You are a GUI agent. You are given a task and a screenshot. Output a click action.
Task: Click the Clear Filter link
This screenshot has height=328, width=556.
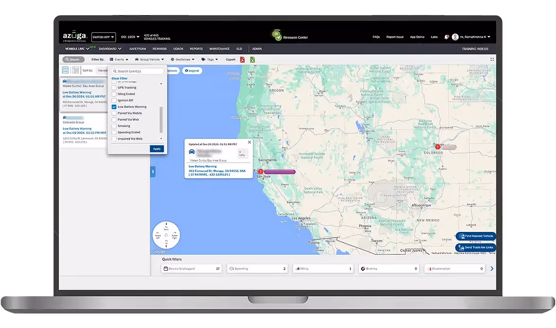tap(120, 79)
